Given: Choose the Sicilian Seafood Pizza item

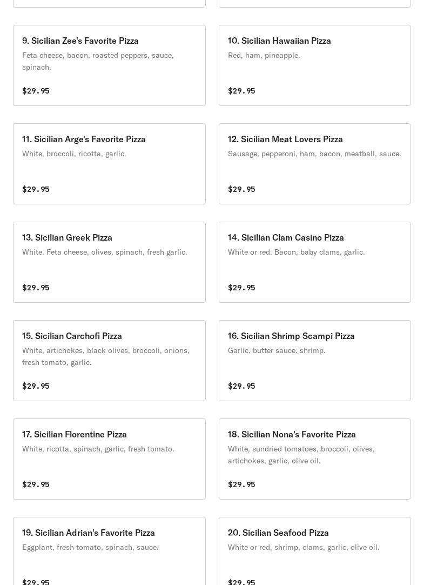Looking at the screenshot, I should 278,533.
